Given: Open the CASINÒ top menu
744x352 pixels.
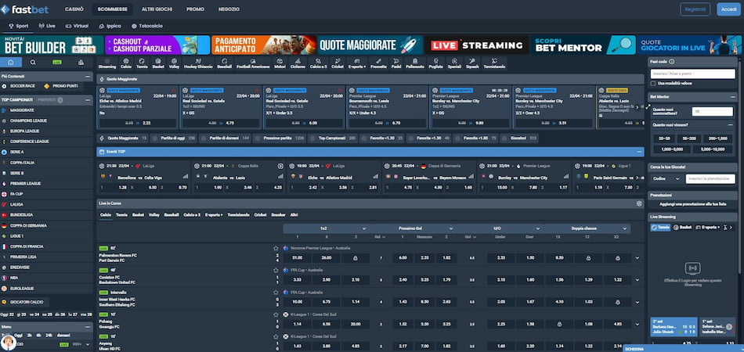Looking at the screenshot, I should [74, 9].
